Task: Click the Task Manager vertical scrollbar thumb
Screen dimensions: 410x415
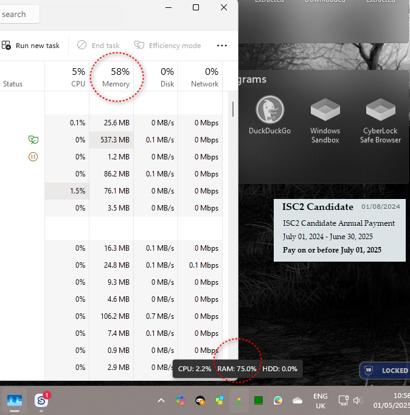Action: tap(233, 109)
